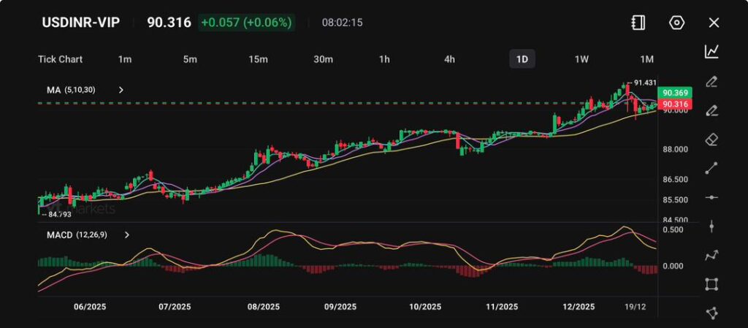The height and width of the screenshot is (328, 748).
Task: Select the vertical line drawing tool
Action: tap(711, 226)
